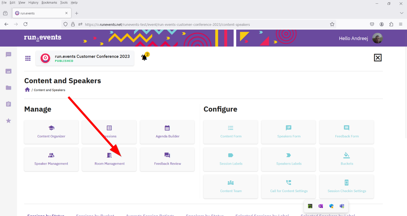The image size is (407, 216).
Task: Open the apps grid menu
Action: (28, 58)
